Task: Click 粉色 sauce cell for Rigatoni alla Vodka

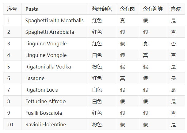Action: click(97, 67)
